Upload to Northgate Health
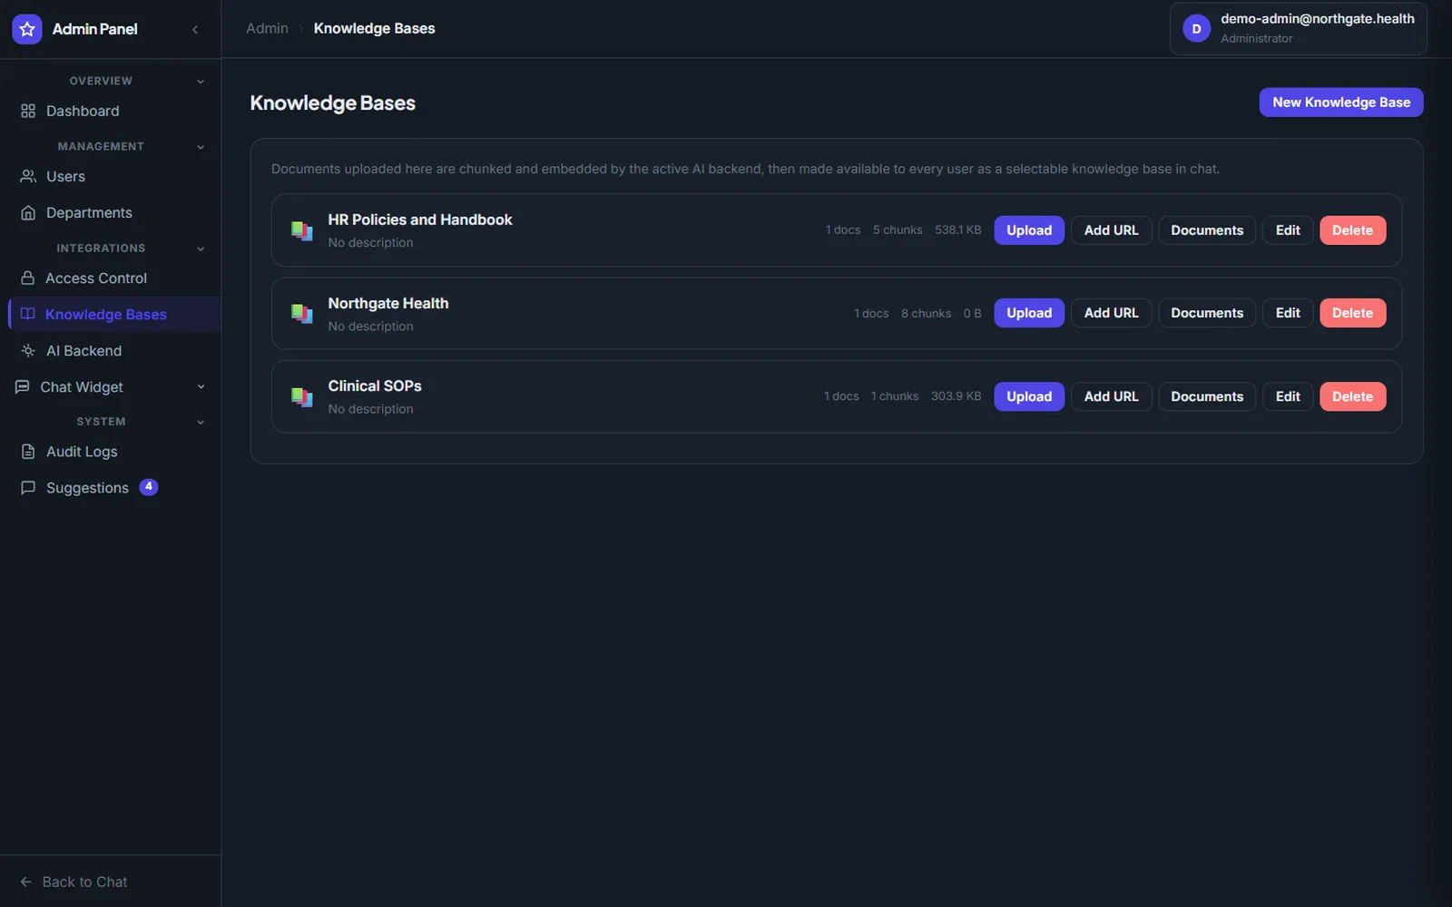 pyautogui.click(x=1029, y=313)
